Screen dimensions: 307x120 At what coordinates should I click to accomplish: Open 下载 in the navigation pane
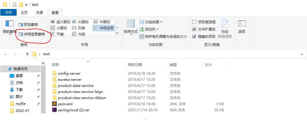pos(19,90)
